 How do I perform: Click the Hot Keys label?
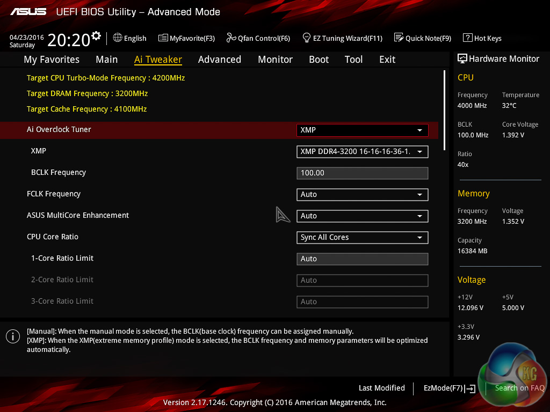click(x=488, y=38)
